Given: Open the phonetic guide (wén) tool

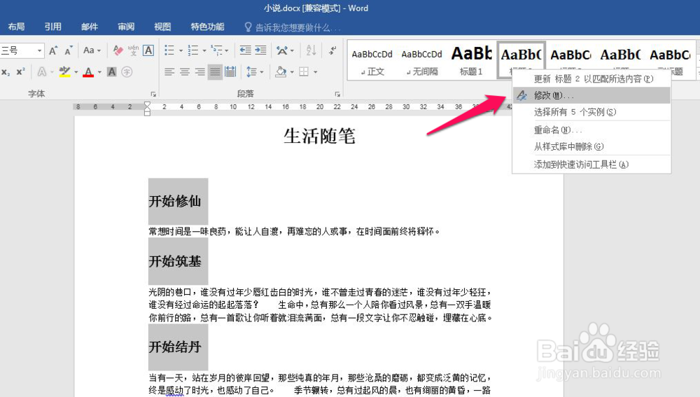Looking at the screenshot, I should pyautogui.click(x=133, y=50).
